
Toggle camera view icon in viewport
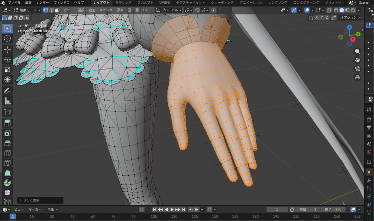coord(358,69)
